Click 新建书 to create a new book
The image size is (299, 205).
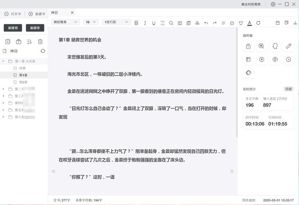[x=37, y=14]
